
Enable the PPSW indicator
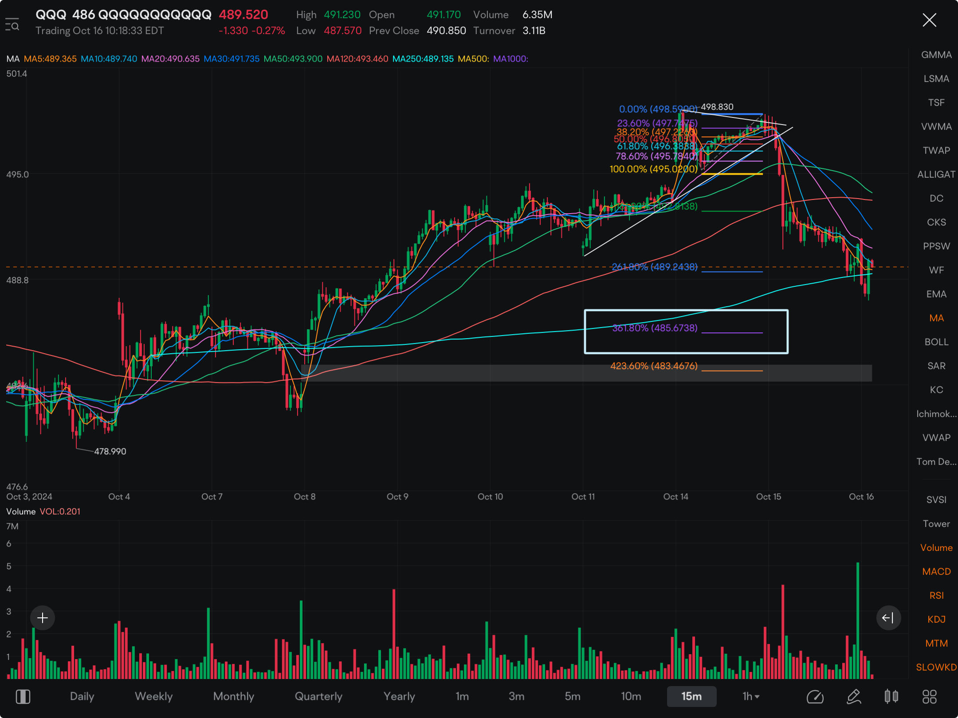coord(936,246)
